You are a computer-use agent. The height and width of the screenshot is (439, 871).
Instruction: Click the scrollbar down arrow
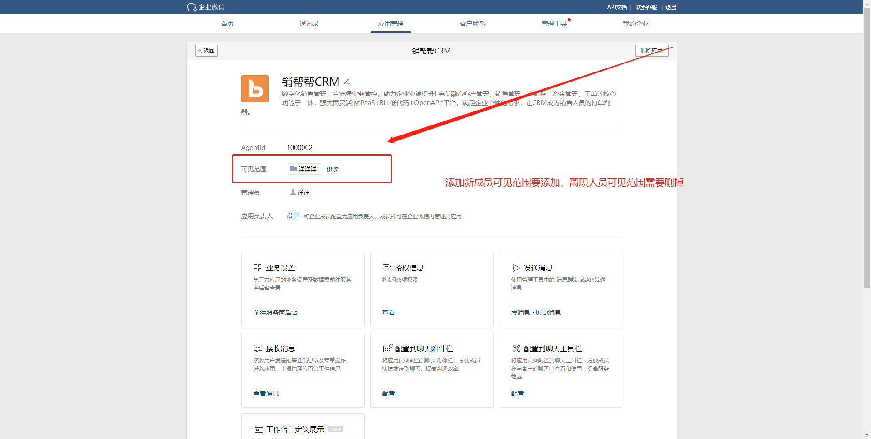pos(867,435)
